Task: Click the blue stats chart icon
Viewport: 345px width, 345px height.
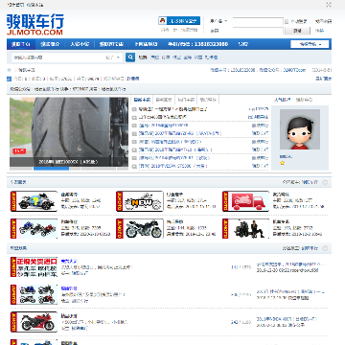Action: coord(9,79)
